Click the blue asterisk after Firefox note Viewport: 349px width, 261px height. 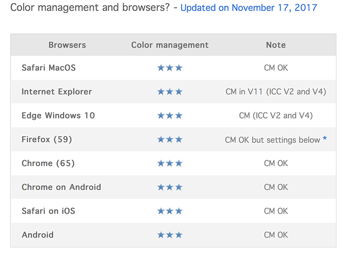coord(325,139)
